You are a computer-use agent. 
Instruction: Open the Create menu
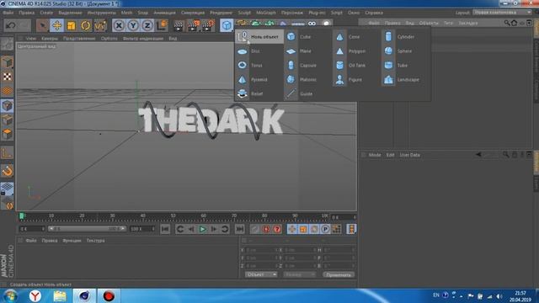pyautogui.click(x=46, y=13)
